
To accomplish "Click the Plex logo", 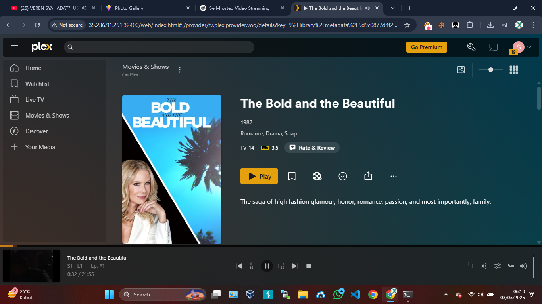I will click(42, 47).
